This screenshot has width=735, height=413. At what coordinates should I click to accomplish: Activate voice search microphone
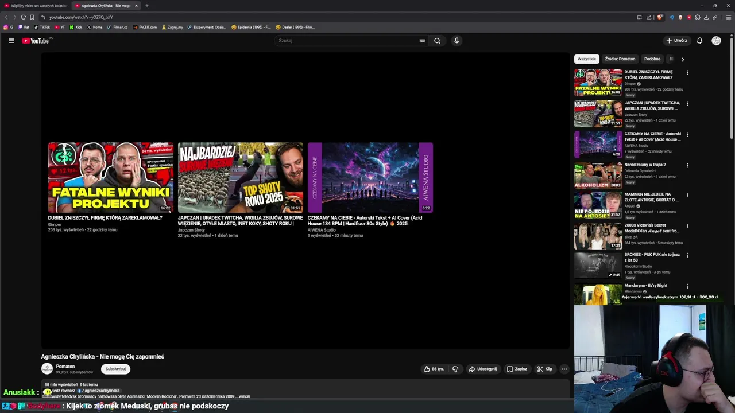pos(457,41)
